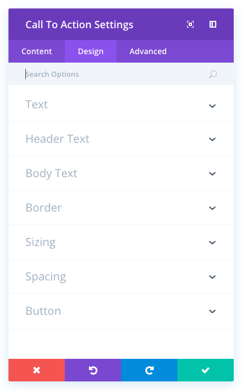Expand the Text section chevron
245x391 pixels.
(212, 106)
